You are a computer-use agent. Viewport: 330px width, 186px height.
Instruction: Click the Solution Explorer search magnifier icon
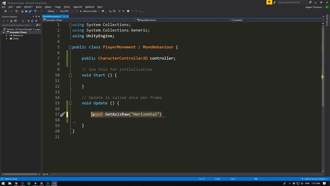point(37,25)
